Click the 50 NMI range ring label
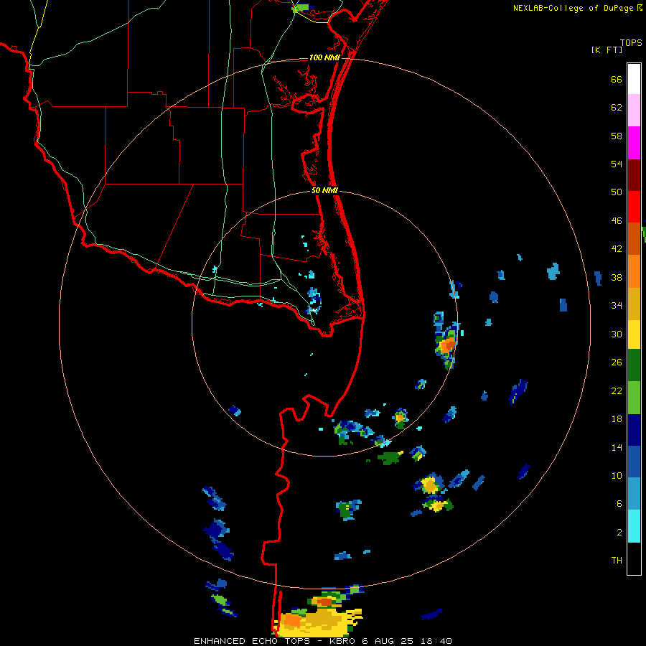Screen dimensions: 646x646 (324, 190)
